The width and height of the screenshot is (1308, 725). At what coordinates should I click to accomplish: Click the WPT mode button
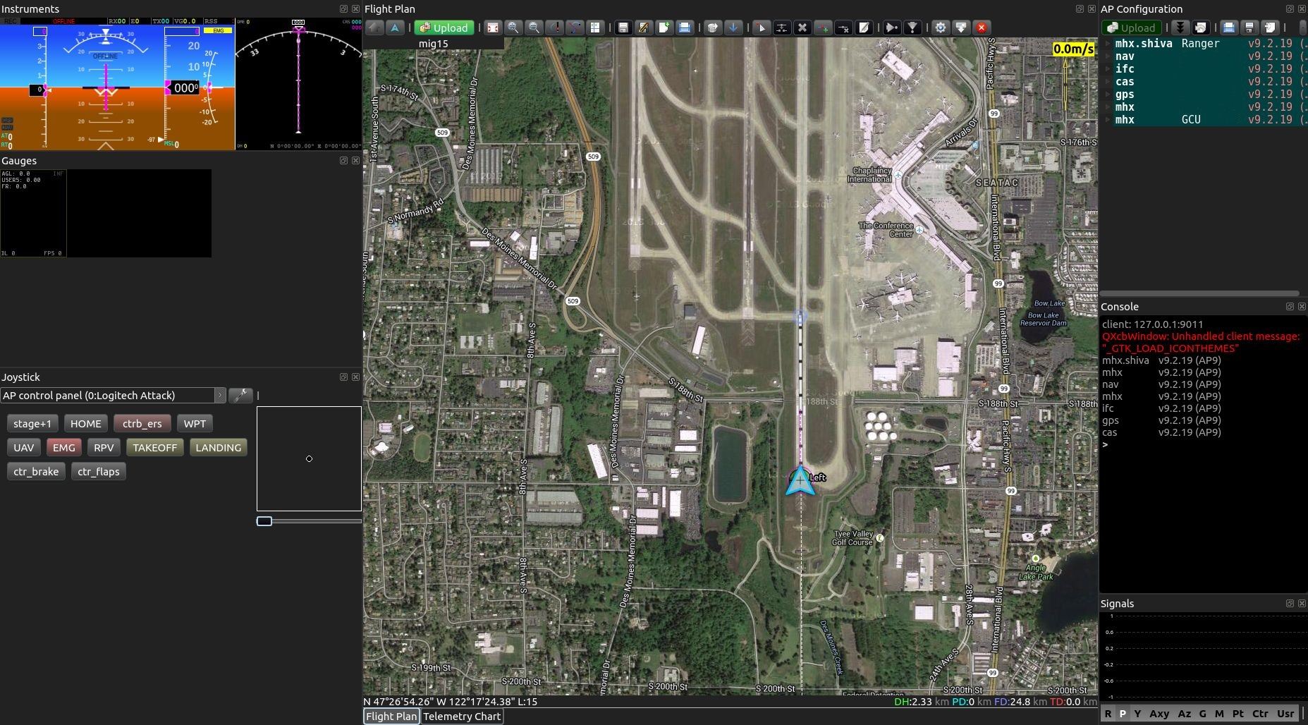pos(195,424)
